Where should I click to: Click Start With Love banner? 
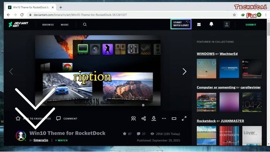point(181,24)
